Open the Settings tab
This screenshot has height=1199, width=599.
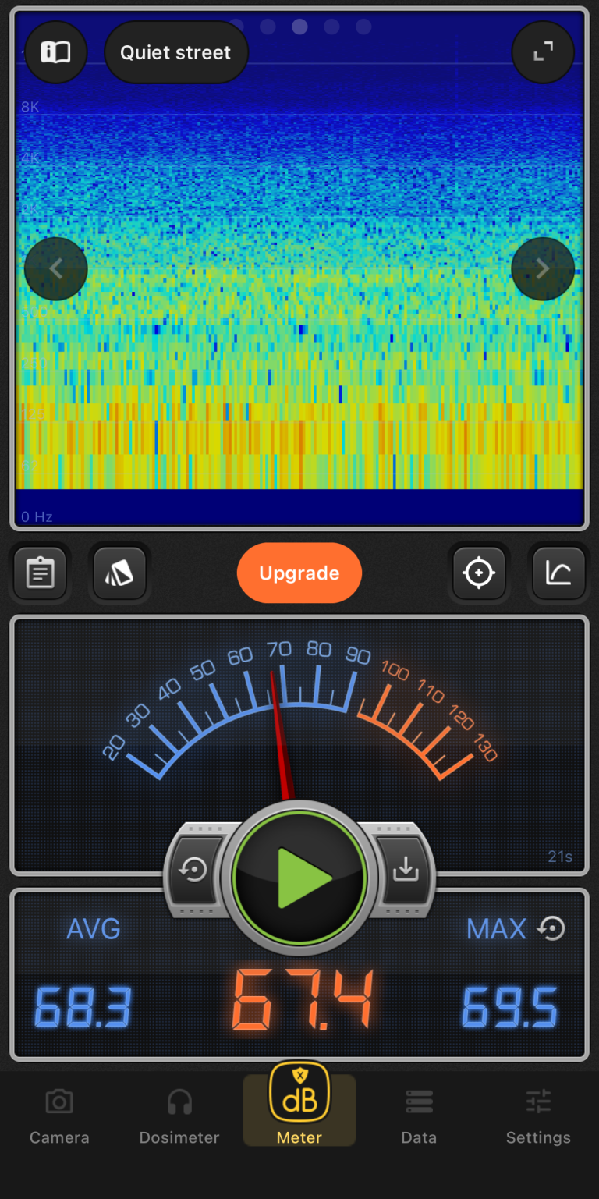coord(538,1117)
